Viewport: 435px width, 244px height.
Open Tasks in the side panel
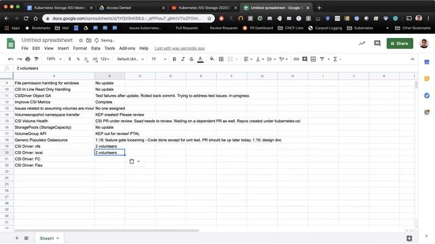coord(427,96)
